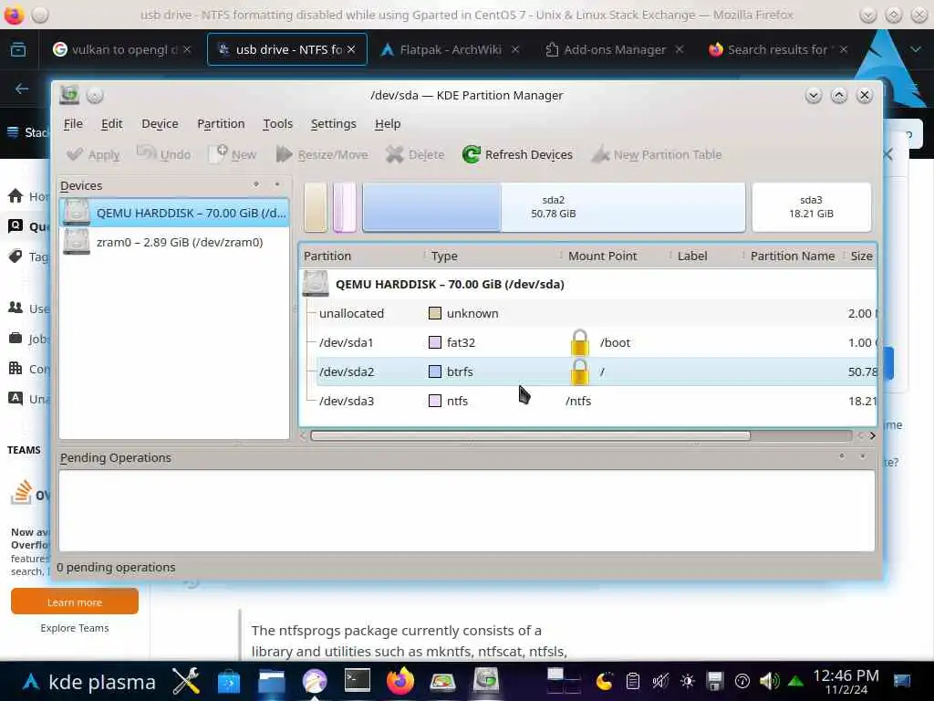Click the New partition toolbar icon
934x701 pixels.
click(x=218, y=153)
